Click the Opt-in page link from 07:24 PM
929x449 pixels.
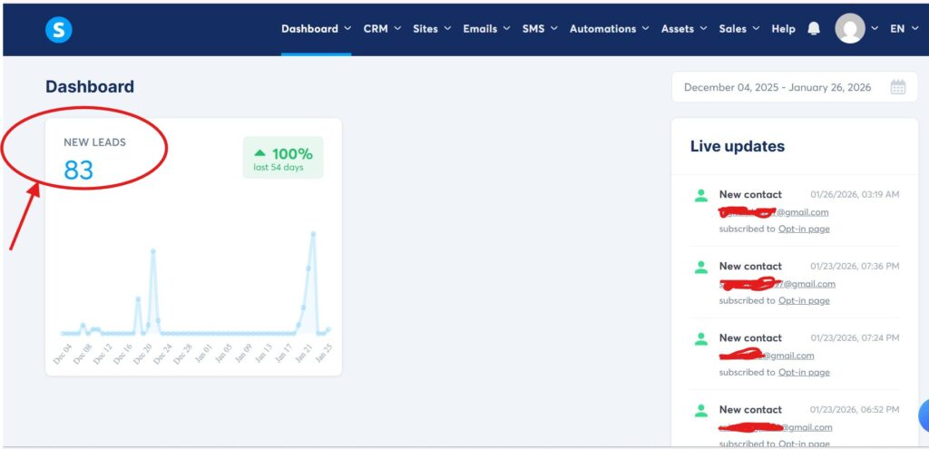[x=804, y=372]
